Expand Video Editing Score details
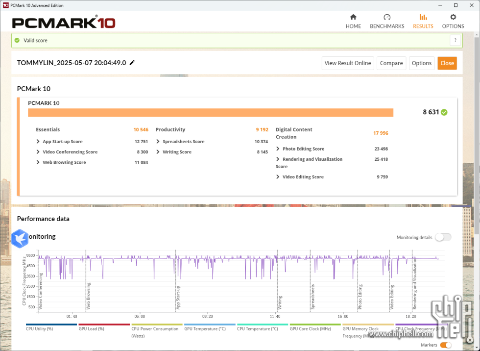Screen dimensions: 480x351 278,177
